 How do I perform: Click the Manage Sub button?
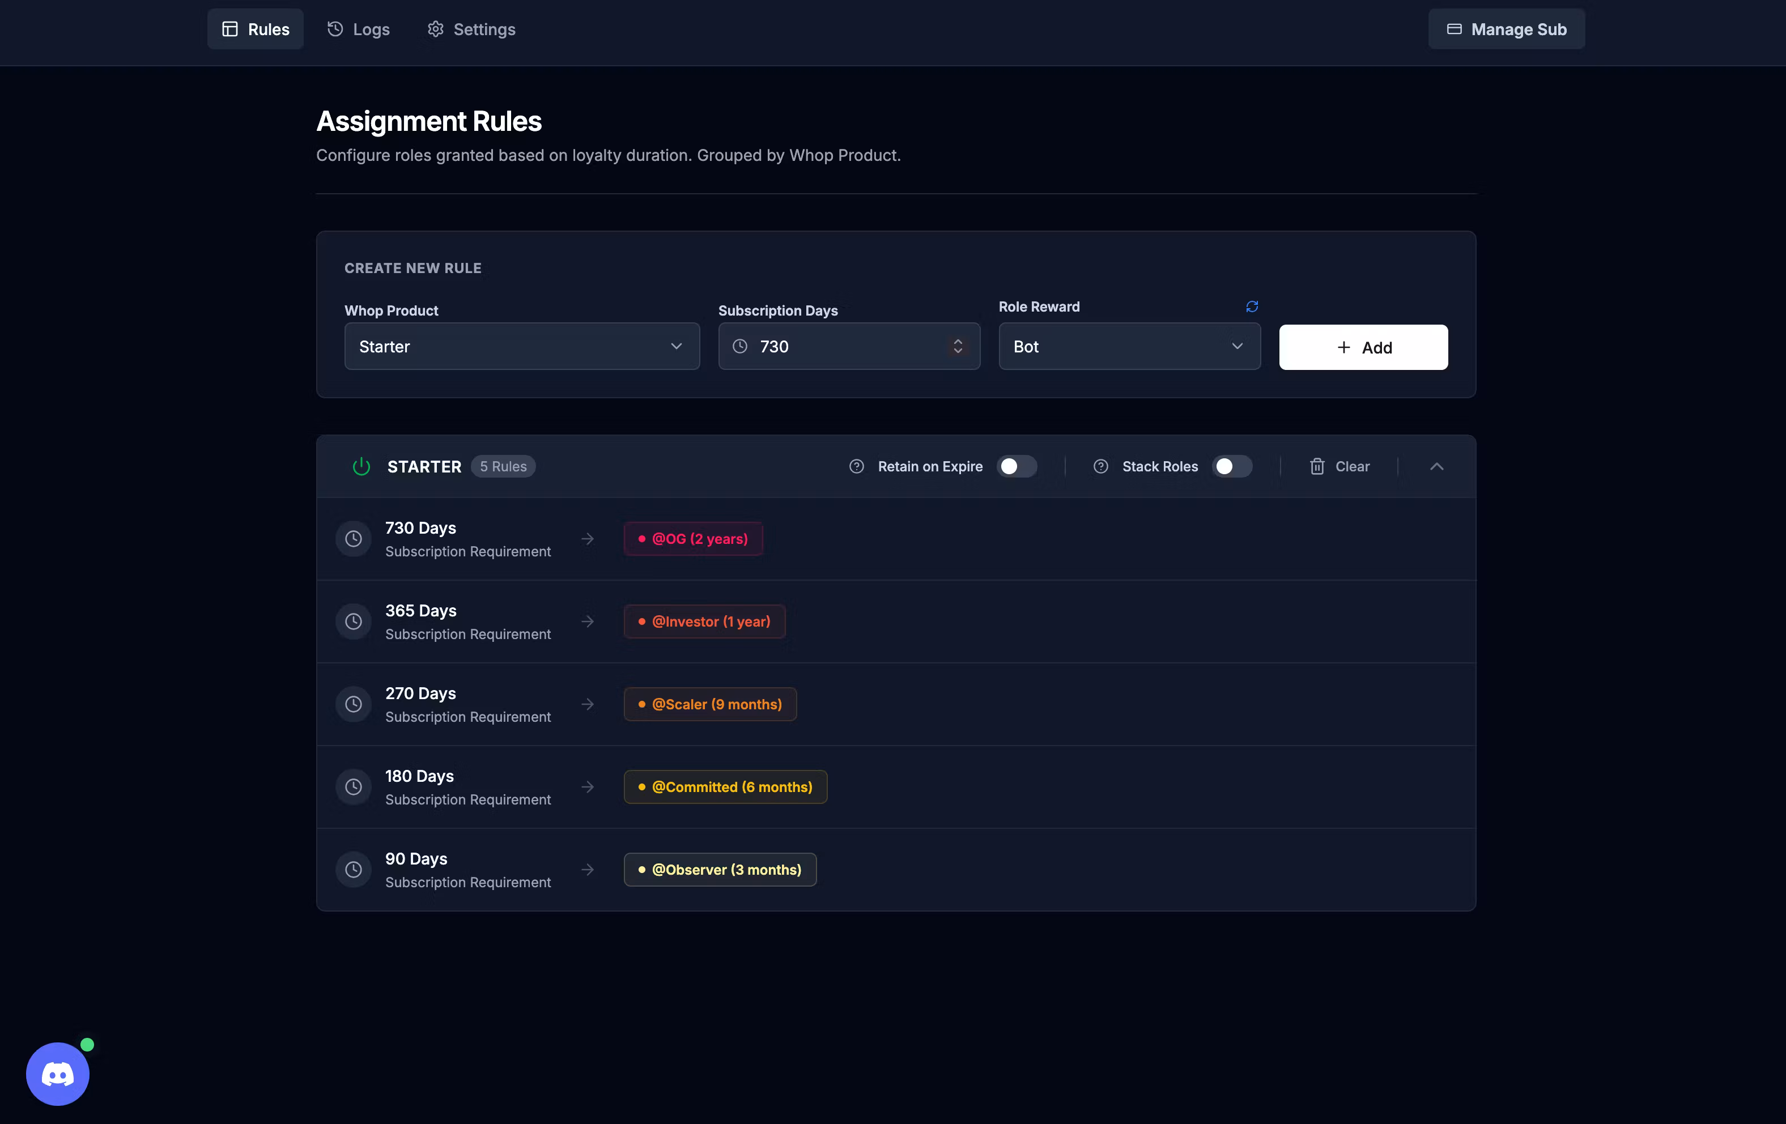1507,29
